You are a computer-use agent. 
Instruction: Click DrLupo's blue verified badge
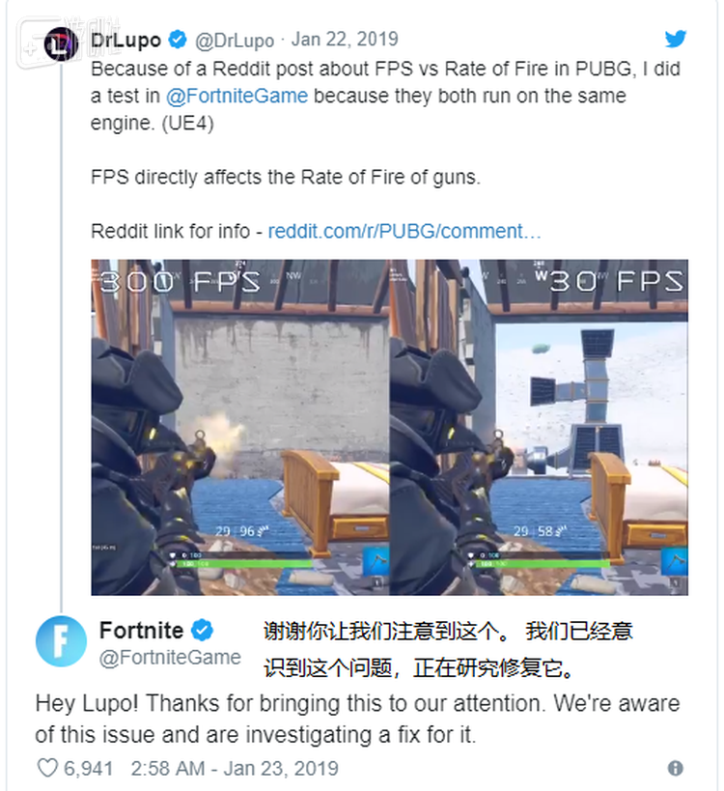point(177,40)
